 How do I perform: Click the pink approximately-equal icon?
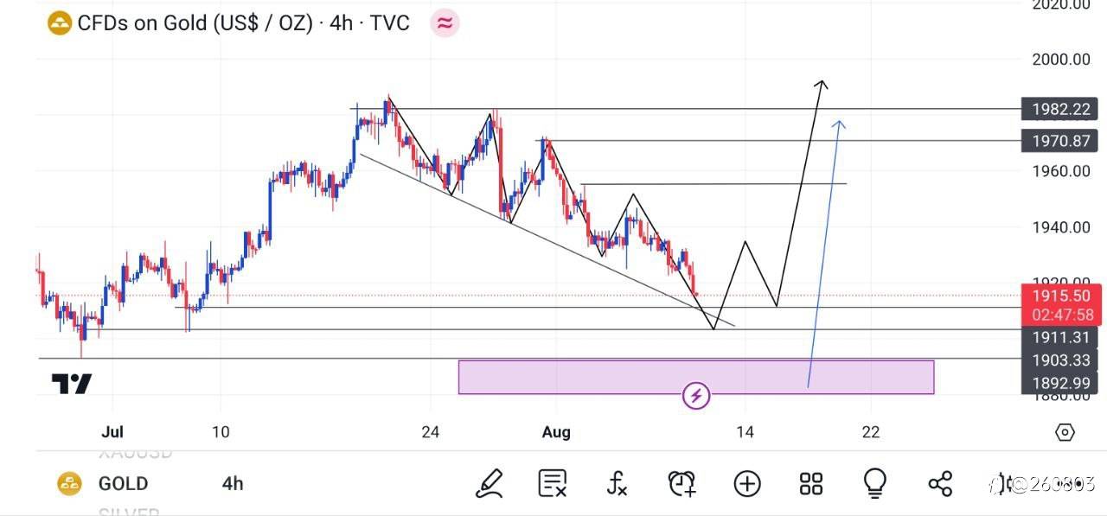click(x=445, y=23)
